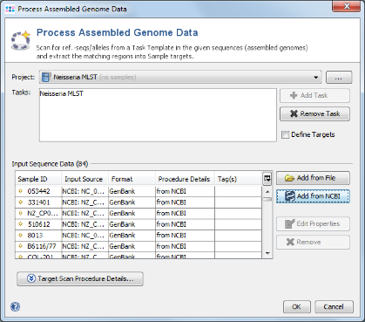This screenshot has height=322, width=365.
Task: Cancel the dialog
Action: [334, 306]
